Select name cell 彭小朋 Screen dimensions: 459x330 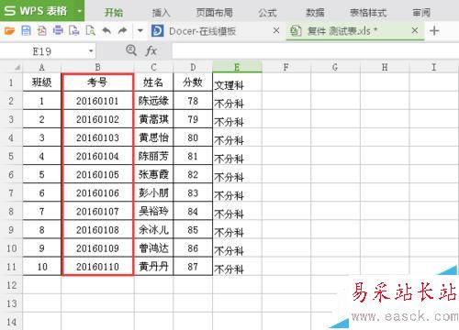pyautogui.click(x=153, y=192)
